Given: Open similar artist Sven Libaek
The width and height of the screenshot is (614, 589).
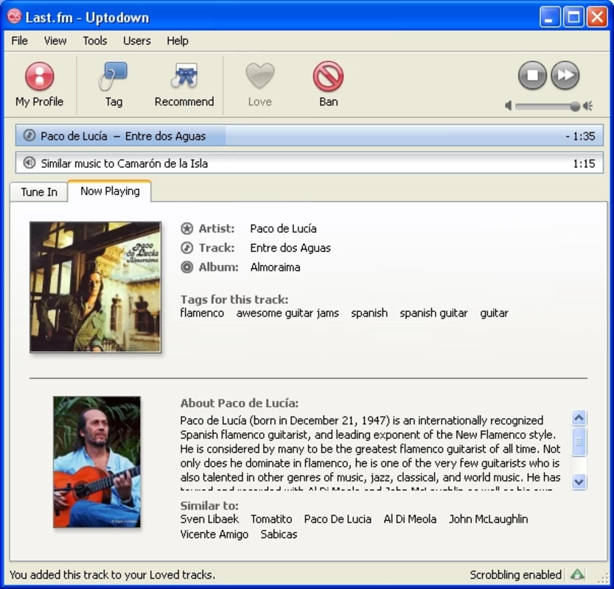Looking at the screenshot, I should [x=209, y=519].
